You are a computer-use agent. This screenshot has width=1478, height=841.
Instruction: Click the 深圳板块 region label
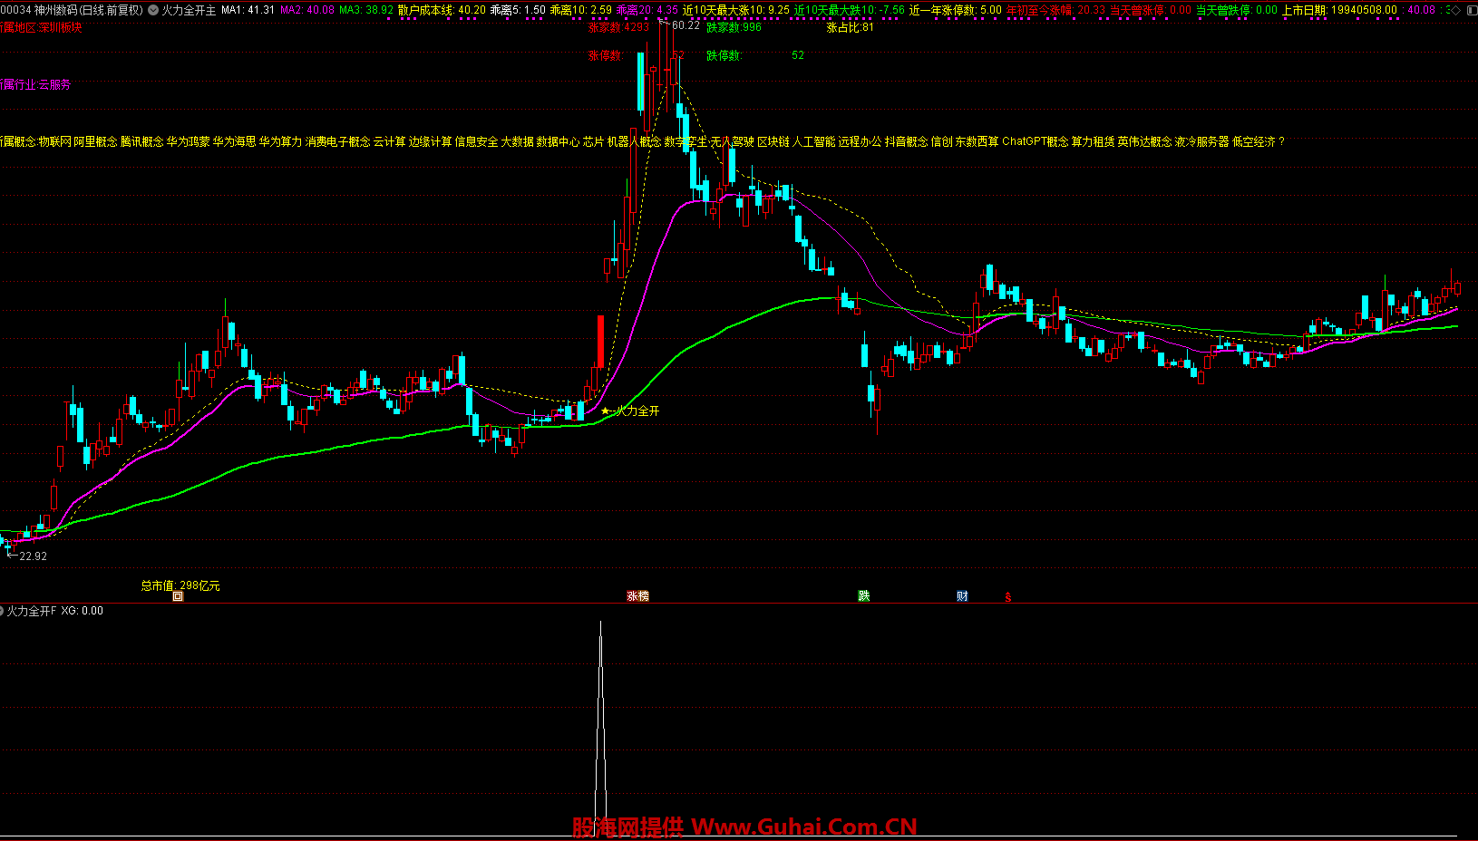tap(60, 27)
